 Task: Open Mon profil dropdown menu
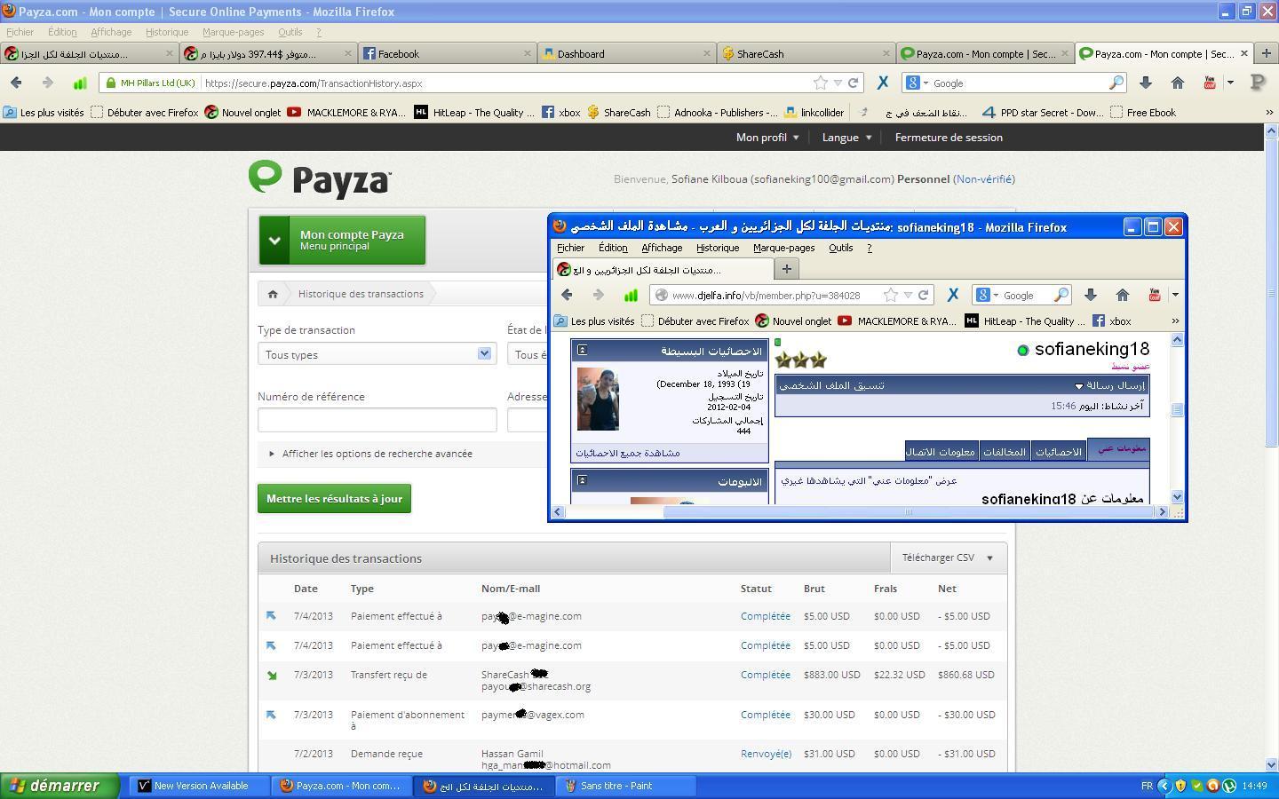click(x=767, y=138)
